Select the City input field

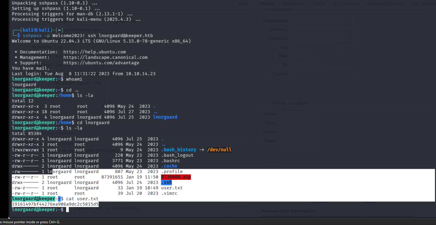pyautogui.click(x=312, y=47)
